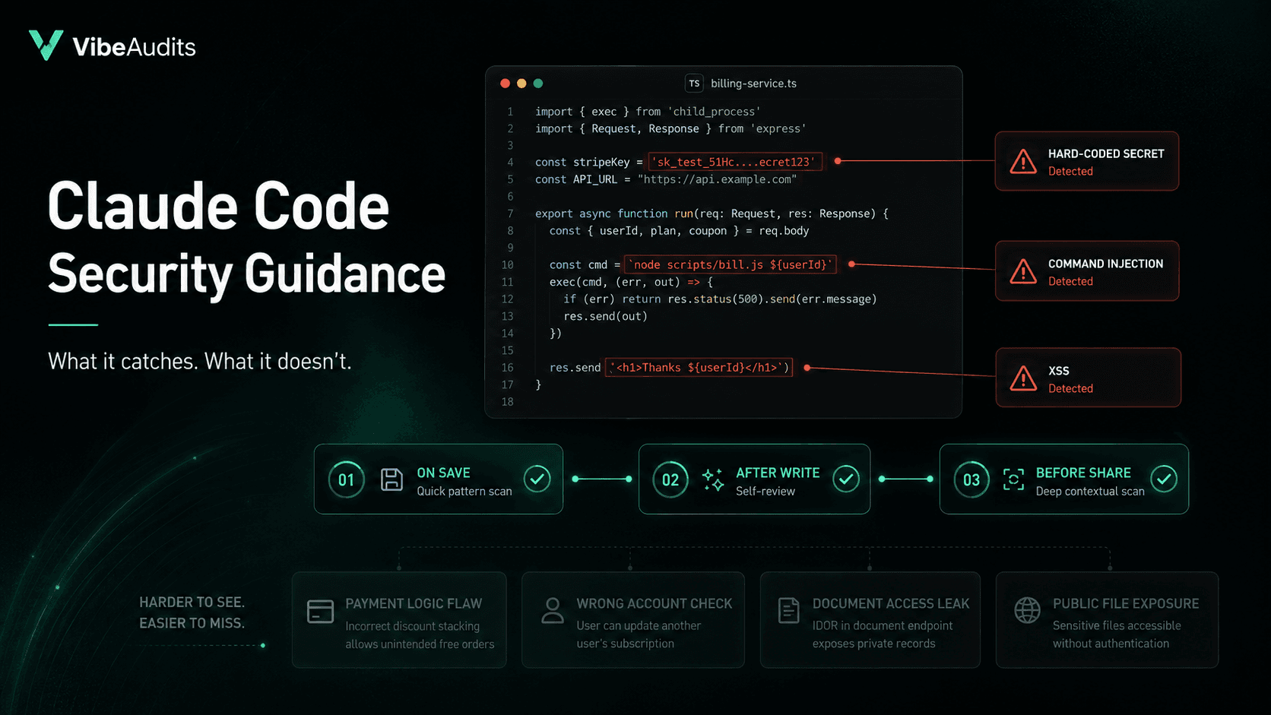
Task: Click the Claude Code headline text
Action: pyautogui.click(x=219, y=206)
